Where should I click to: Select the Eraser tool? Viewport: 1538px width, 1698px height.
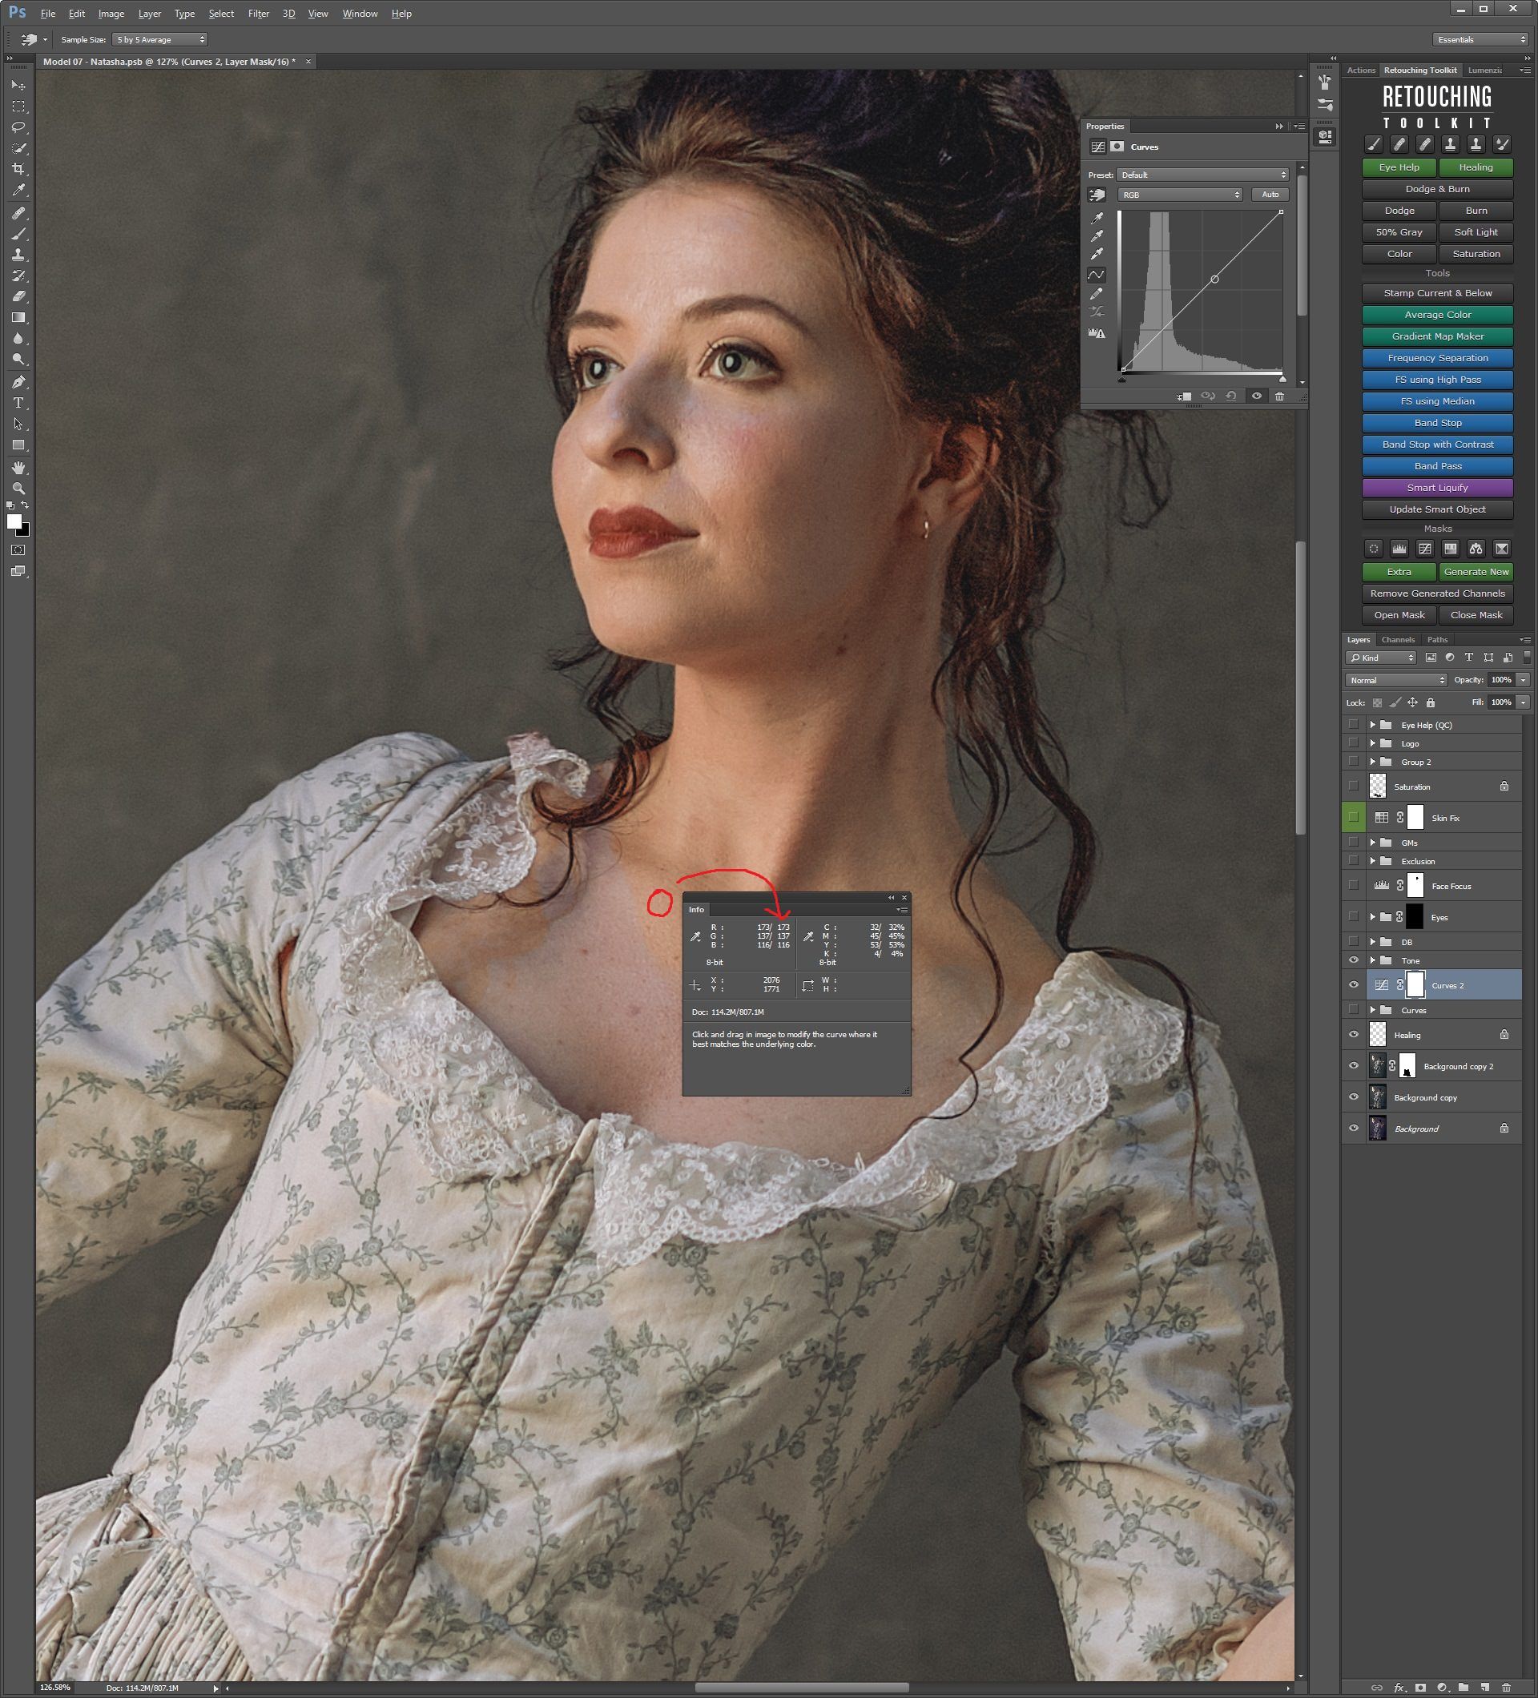pyautogui.click(x=18, y=296)
